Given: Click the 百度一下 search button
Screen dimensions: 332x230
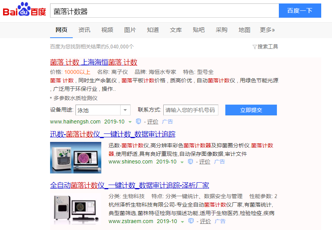Looking at the screenshot, I should click(x=300, y=10).
